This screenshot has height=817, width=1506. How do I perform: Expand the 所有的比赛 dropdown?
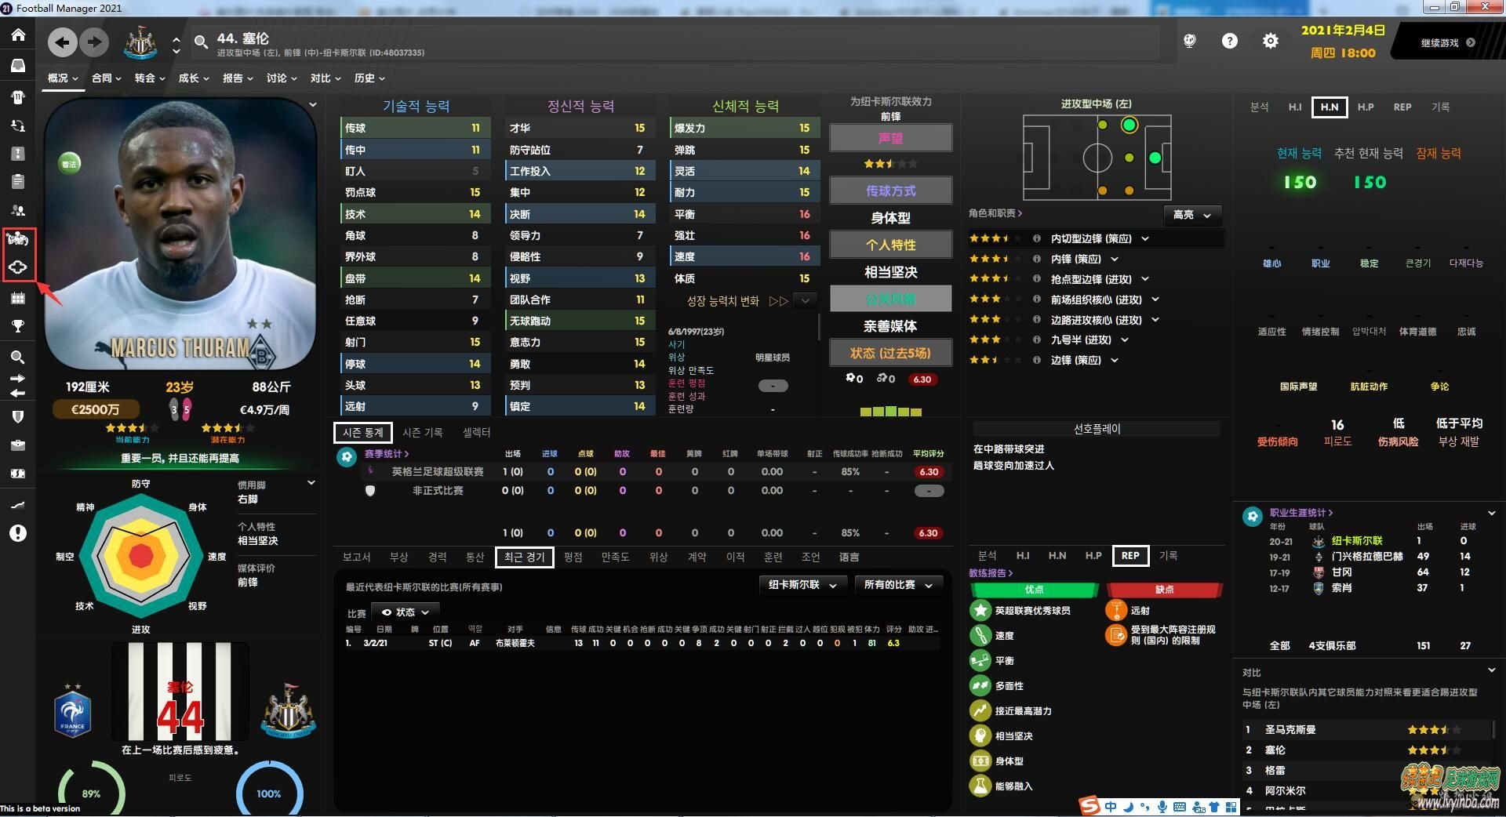(898, 585)
